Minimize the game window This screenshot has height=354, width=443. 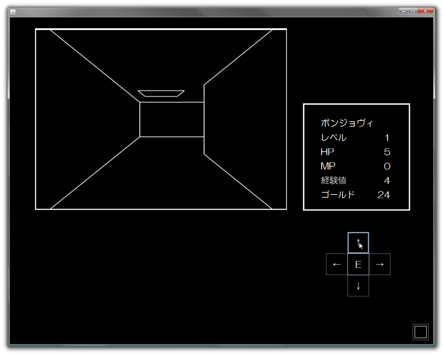click(x=404, y=11)
